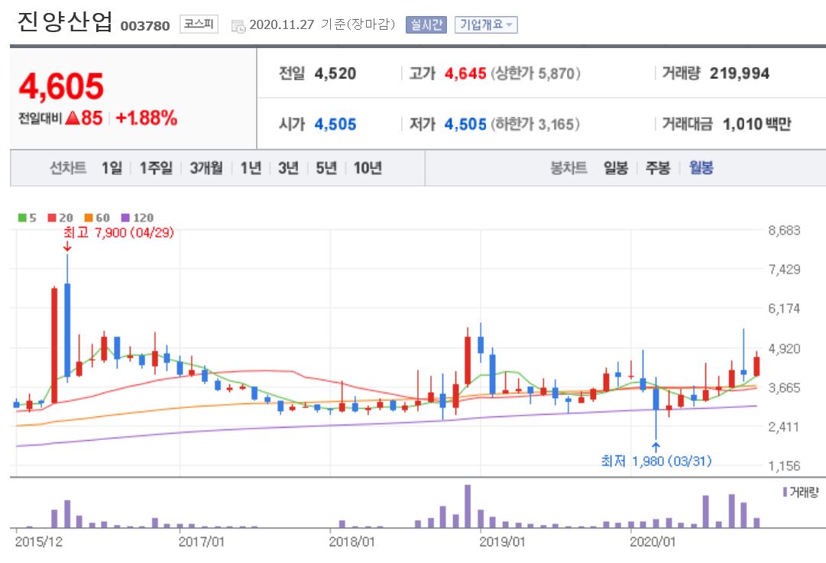Click the 2015/12 axis label
Image resolution: width=826 pixels, height=563 pixels.
38,542
